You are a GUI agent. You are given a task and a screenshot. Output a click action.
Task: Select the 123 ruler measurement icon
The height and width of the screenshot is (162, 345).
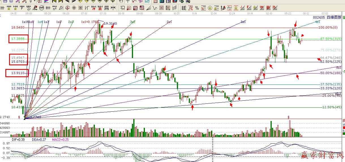pyautogui.click(x=106, y=8)
